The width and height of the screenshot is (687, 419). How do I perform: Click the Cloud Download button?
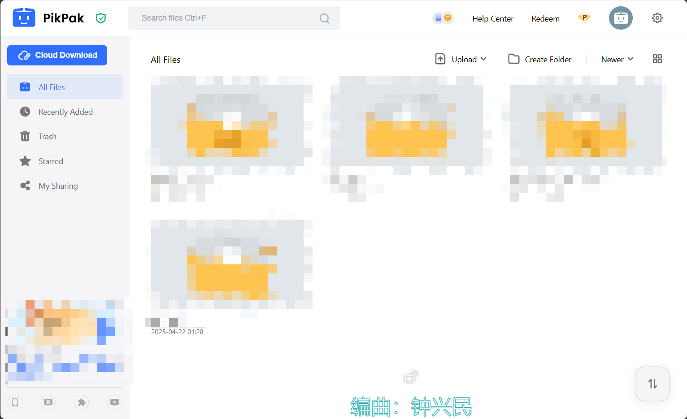click(57, 55)
